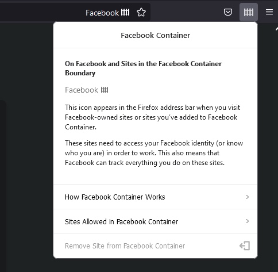This screenshot has height=272, width=278.
Task: Expand chevron beside How Facebook Container Works
Action: pos(248,197)
